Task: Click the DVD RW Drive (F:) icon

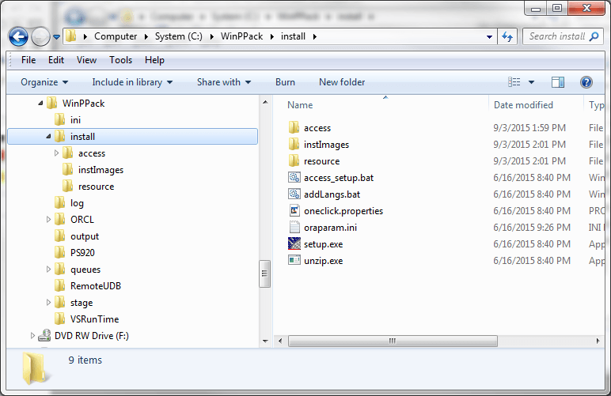Action: (x=44, y=335)
